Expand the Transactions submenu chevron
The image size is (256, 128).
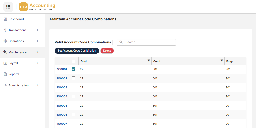(38, 30)
